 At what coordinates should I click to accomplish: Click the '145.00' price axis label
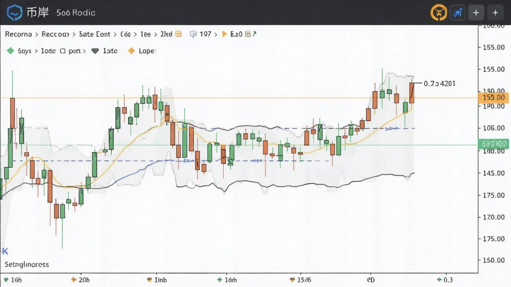494,173
